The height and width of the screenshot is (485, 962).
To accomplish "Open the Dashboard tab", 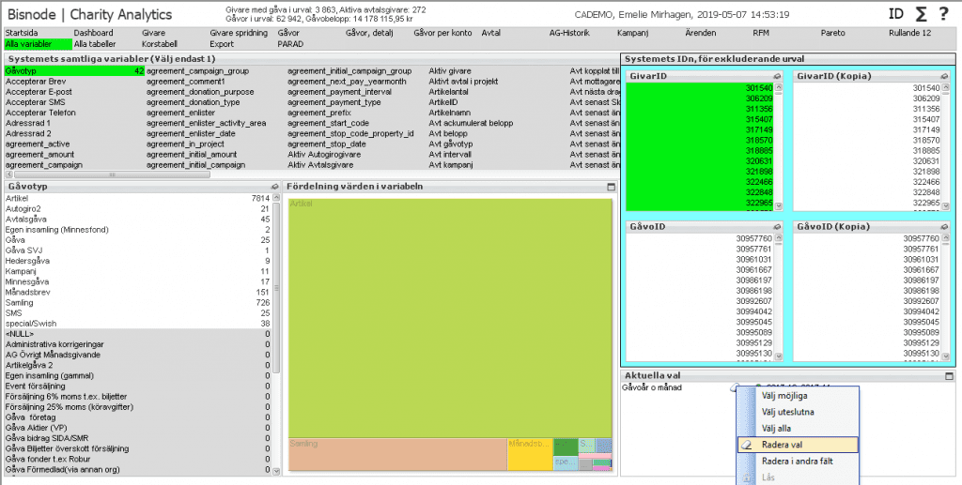I will pyautogui.click(x=93, y=33).
